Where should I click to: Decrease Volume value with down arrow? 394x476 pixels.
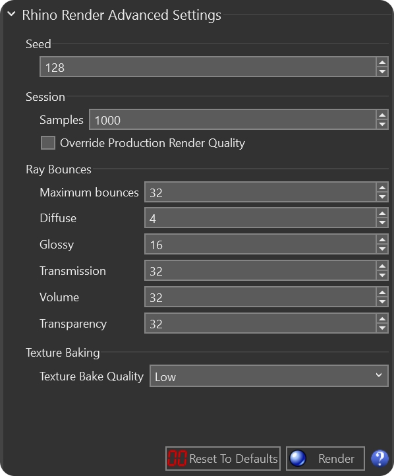tap(382, 302)
